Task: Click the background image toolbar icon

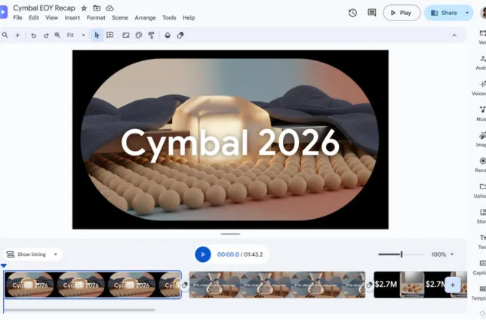Action: pyautogui.click(x=125, y=35)
